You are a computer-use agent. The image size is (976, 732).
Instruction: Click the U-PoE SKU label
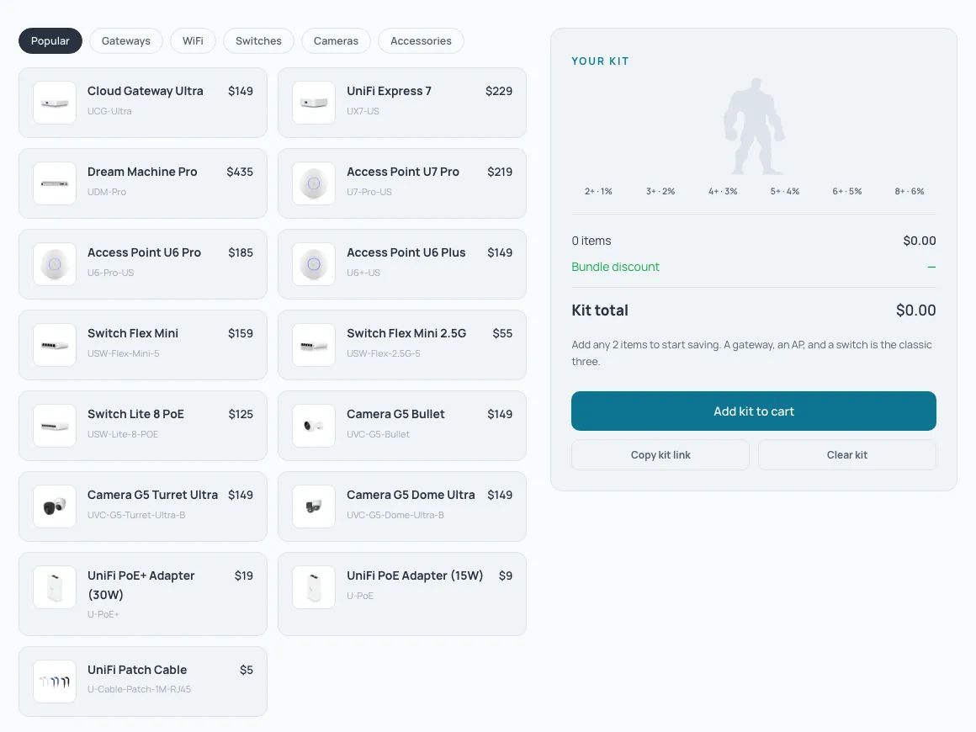[360, 597]
